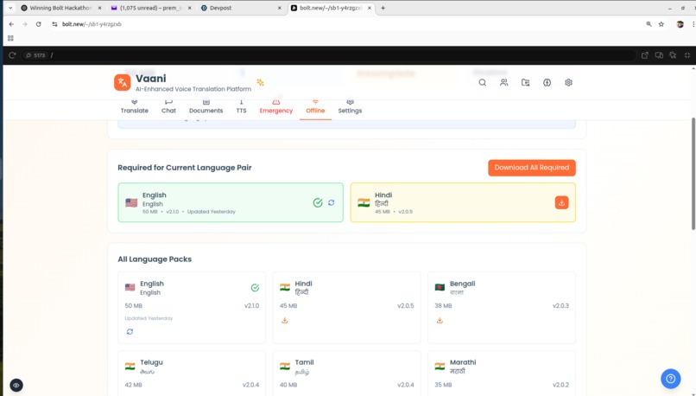Open the gear settings icon in header
Screen dimensions: 696x396
[568, 83]
